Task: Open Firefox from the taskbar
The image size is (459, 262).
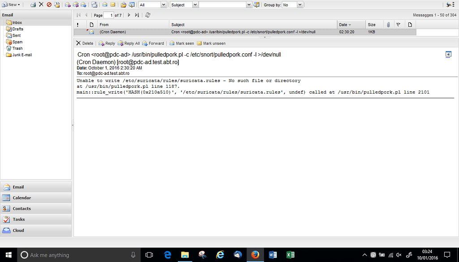Action: tap(255, 255)
